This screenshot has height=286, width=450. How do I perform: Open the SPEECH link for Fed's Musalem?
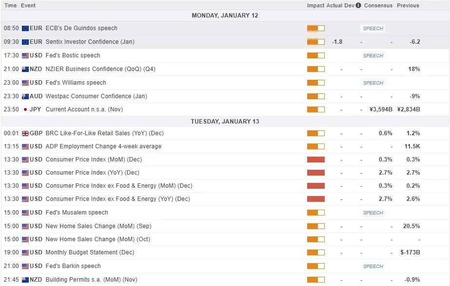click(x=372, y=213)
